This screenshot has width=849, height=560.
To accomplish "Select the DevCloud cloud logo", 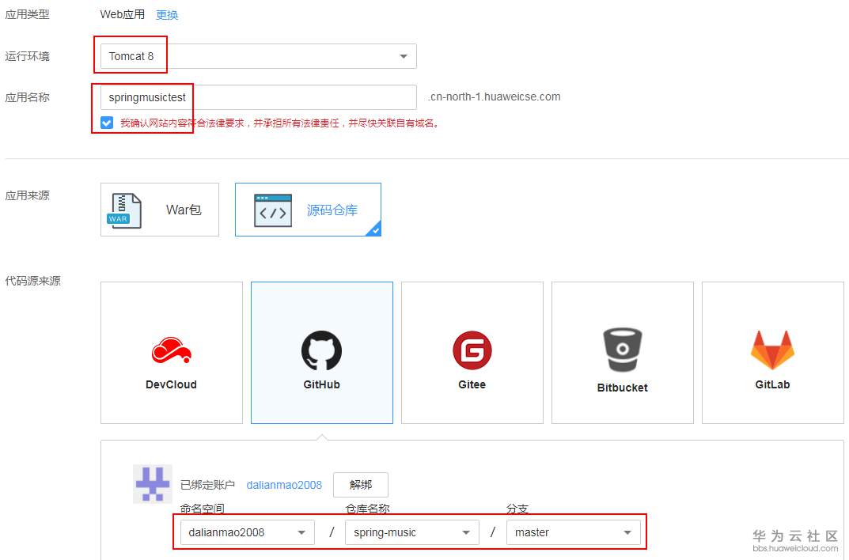I will 171,350.
